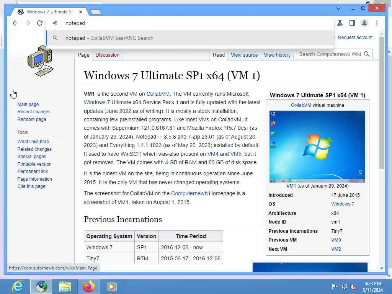392x294 pixels.
Task: Open the View source tab
Action: [244, 55]
